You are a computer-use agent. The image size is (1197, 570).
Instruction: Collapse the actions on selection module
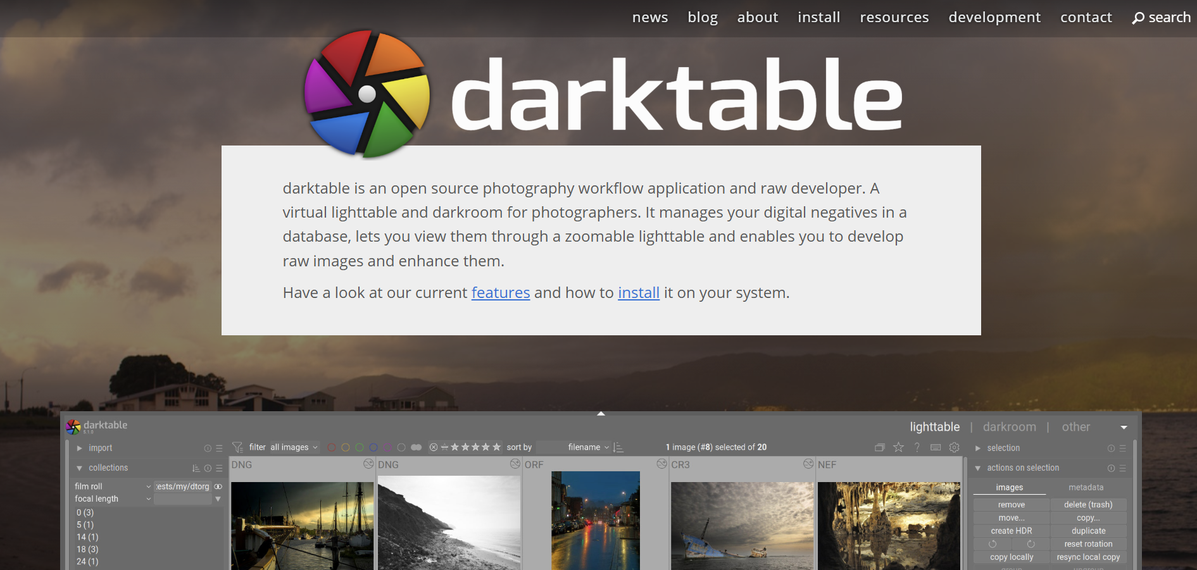(x=978, y=468)
